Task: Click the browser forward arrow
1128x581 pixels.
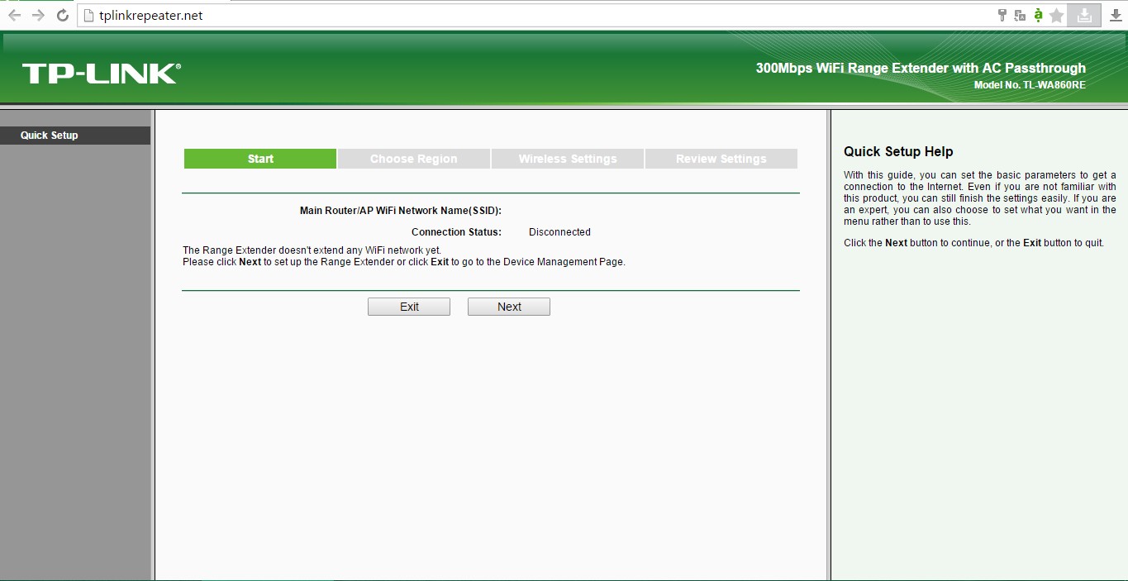Action: (38, 15)
